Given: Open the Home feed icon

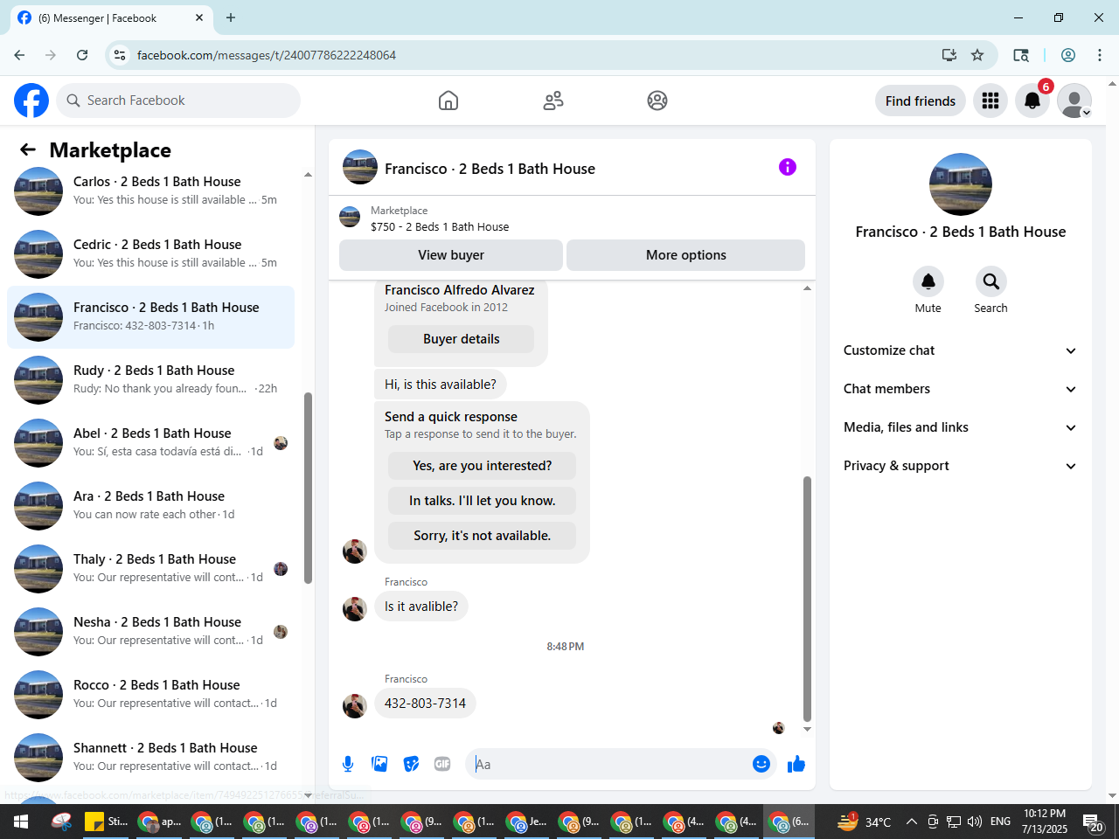Looking at the screenshot, I should click(x=448, y=101).
